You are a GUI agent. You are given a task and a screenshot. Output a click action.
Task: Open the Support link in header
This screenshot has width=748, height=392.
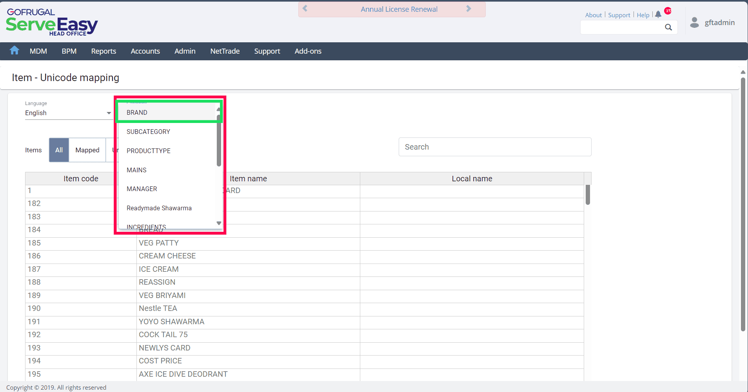click(x=619, y=15)
